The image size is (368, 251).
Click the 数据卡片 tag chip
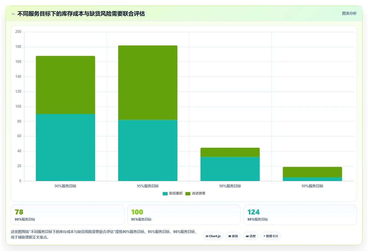coord(271,236)
